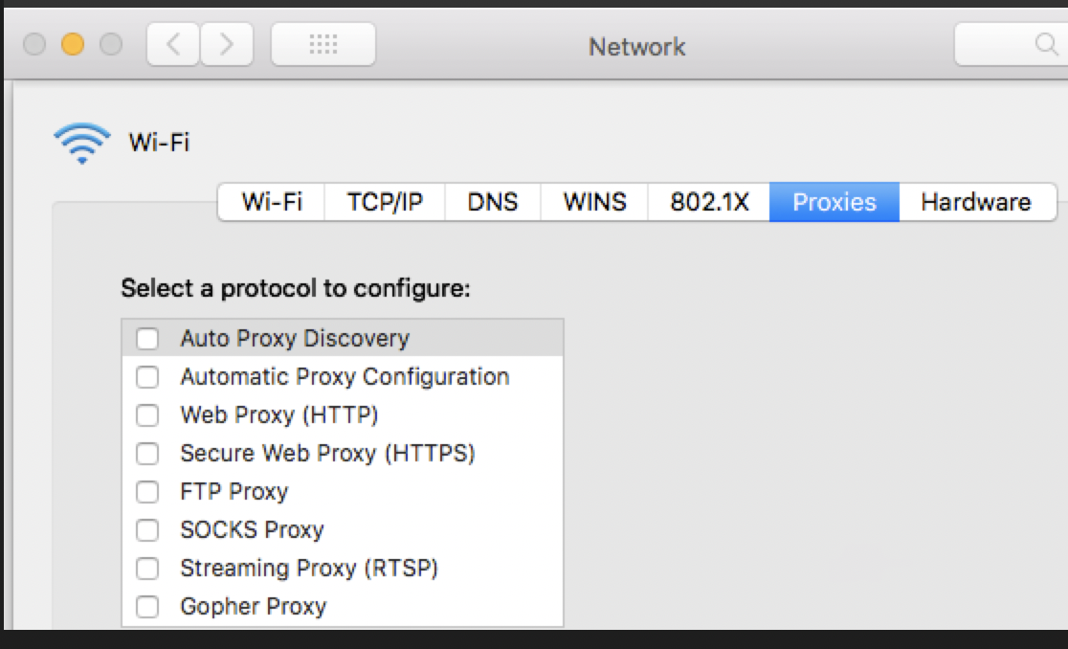Open the DNS tab

pyautogui.click(x=493, y=202)
